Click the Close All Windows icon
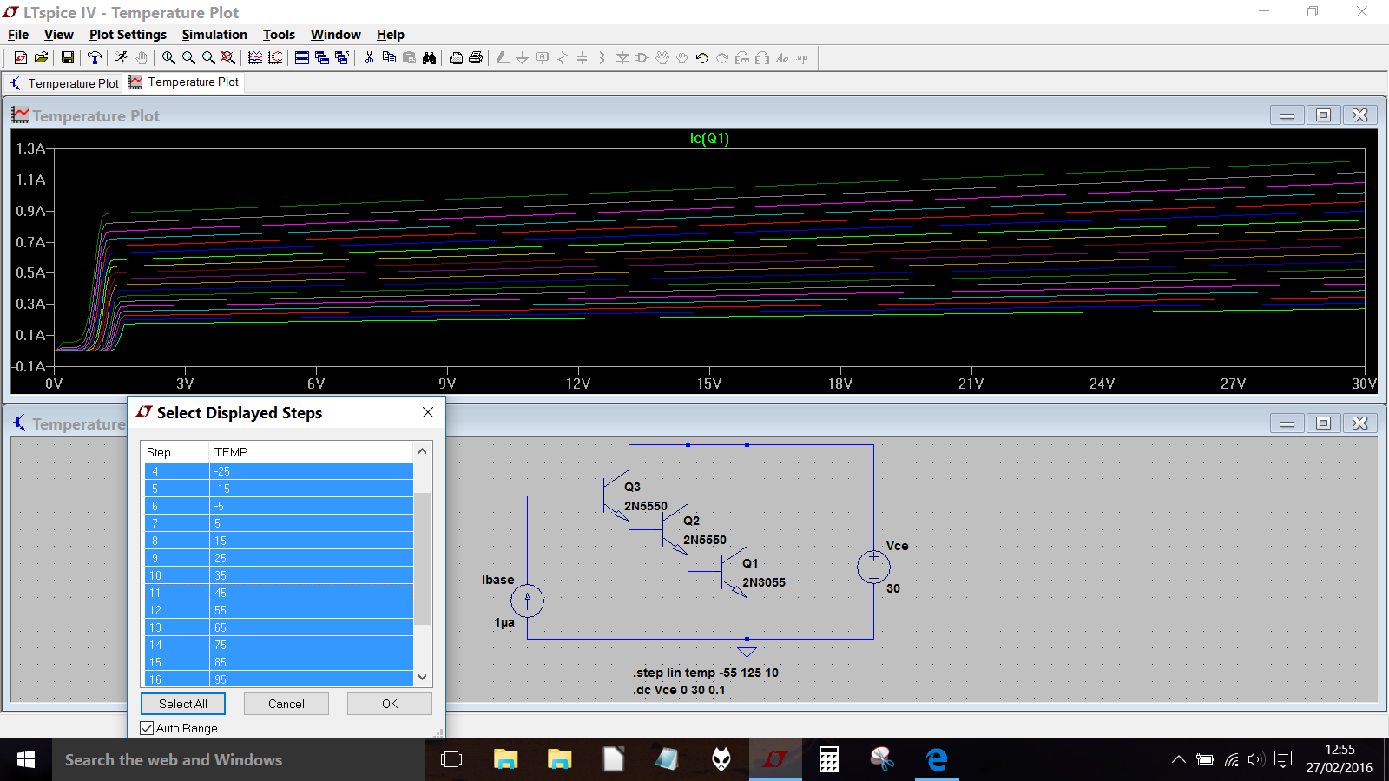 coord(342,58)
